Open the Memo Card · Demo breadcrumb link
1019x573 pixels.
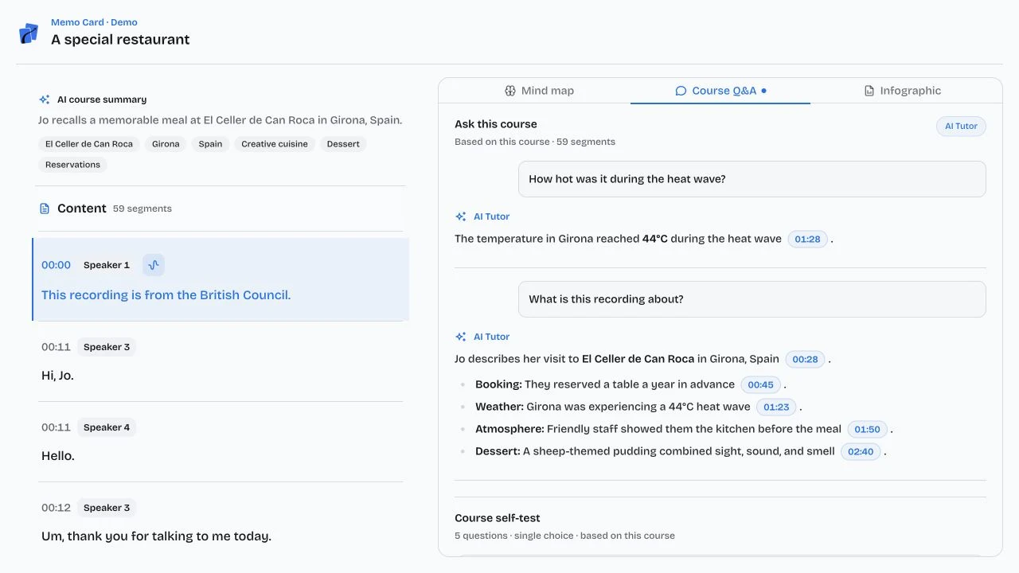(94, 22)
